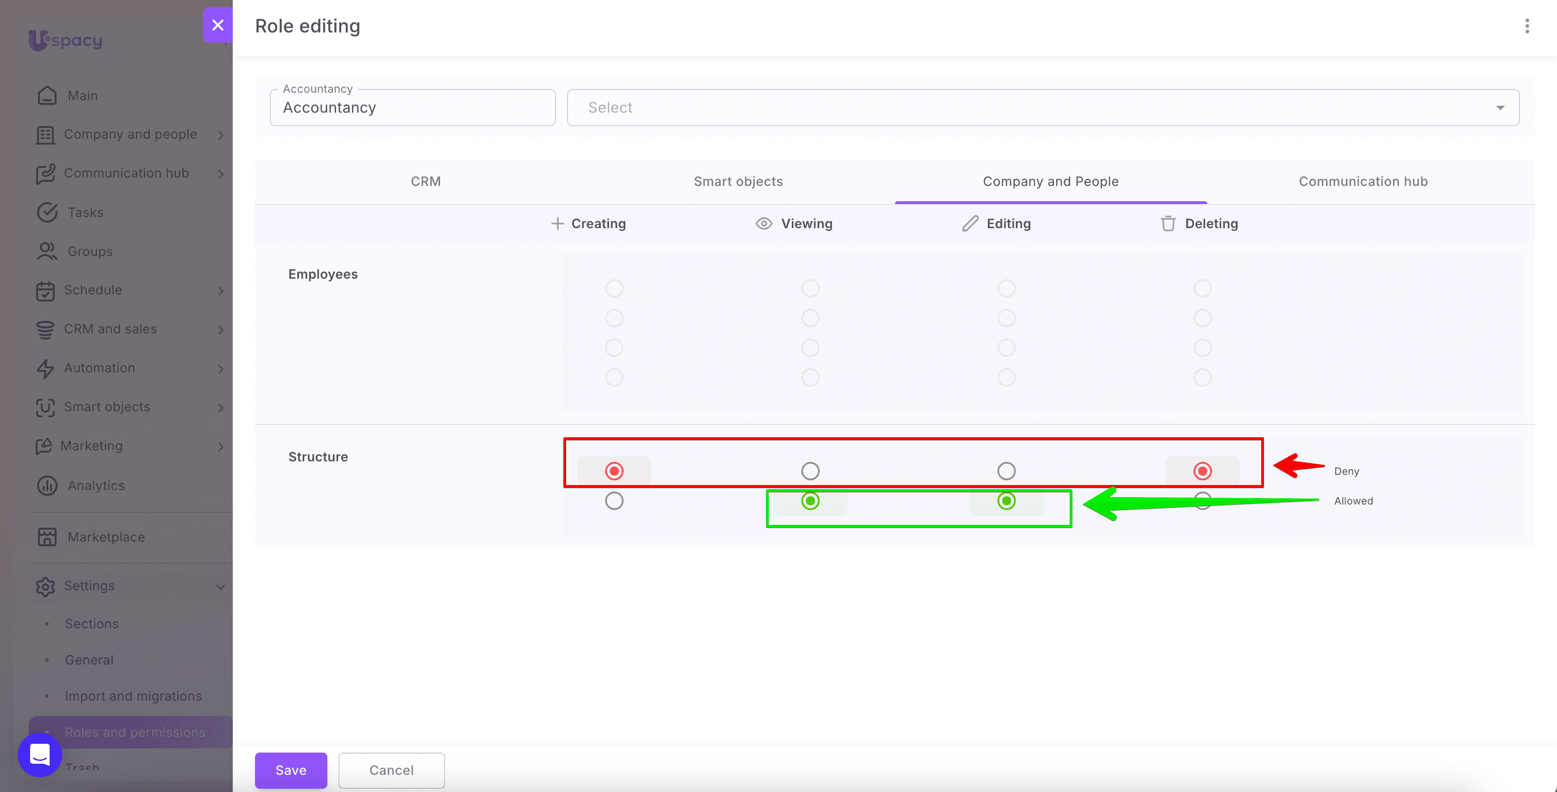1557x792 pixels.
Task: Select Deny for Structure Deleting
Action: pyautogui.click(x=1202, y=471)
